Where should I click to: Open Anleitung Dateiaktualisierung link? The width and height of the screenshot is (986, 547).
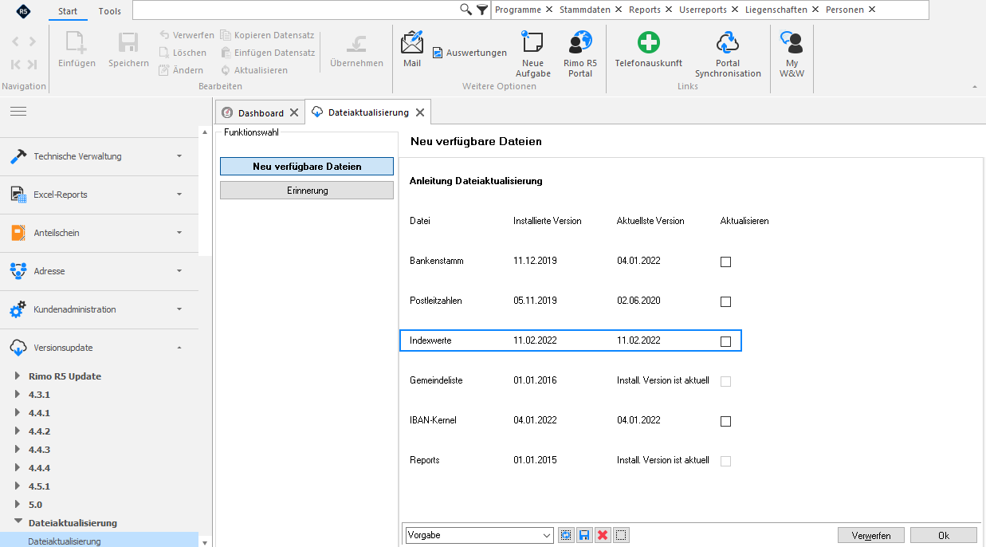pos(476,181)
